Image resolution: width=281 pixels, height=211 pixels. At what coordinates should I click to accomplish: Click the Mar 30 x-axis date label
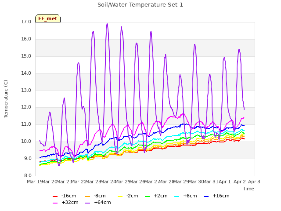pyautogui.click(x=196, y=182)
